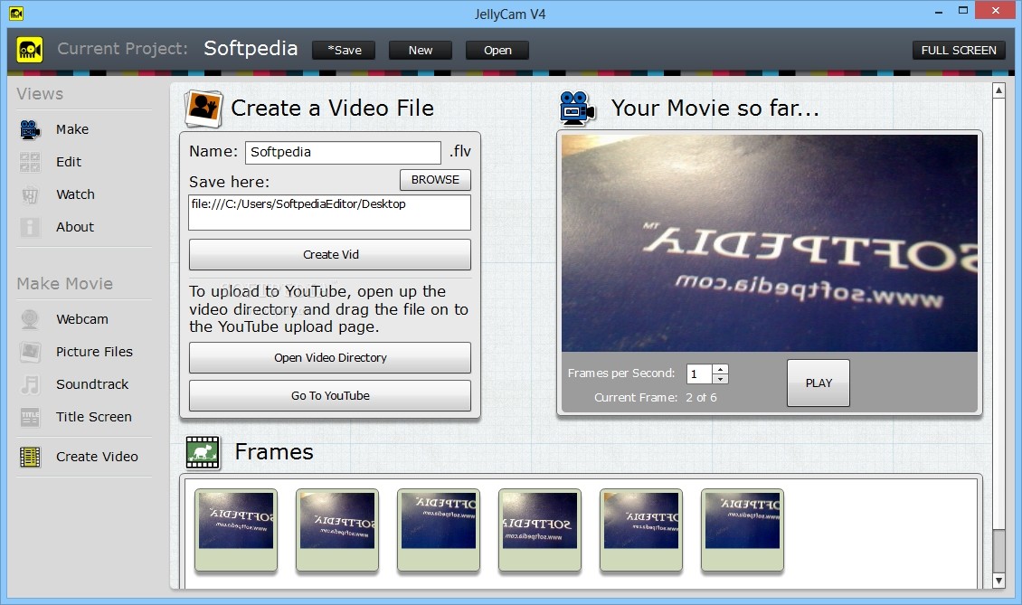Click the movie camera icon beside Your Movie

pos(577,108)
